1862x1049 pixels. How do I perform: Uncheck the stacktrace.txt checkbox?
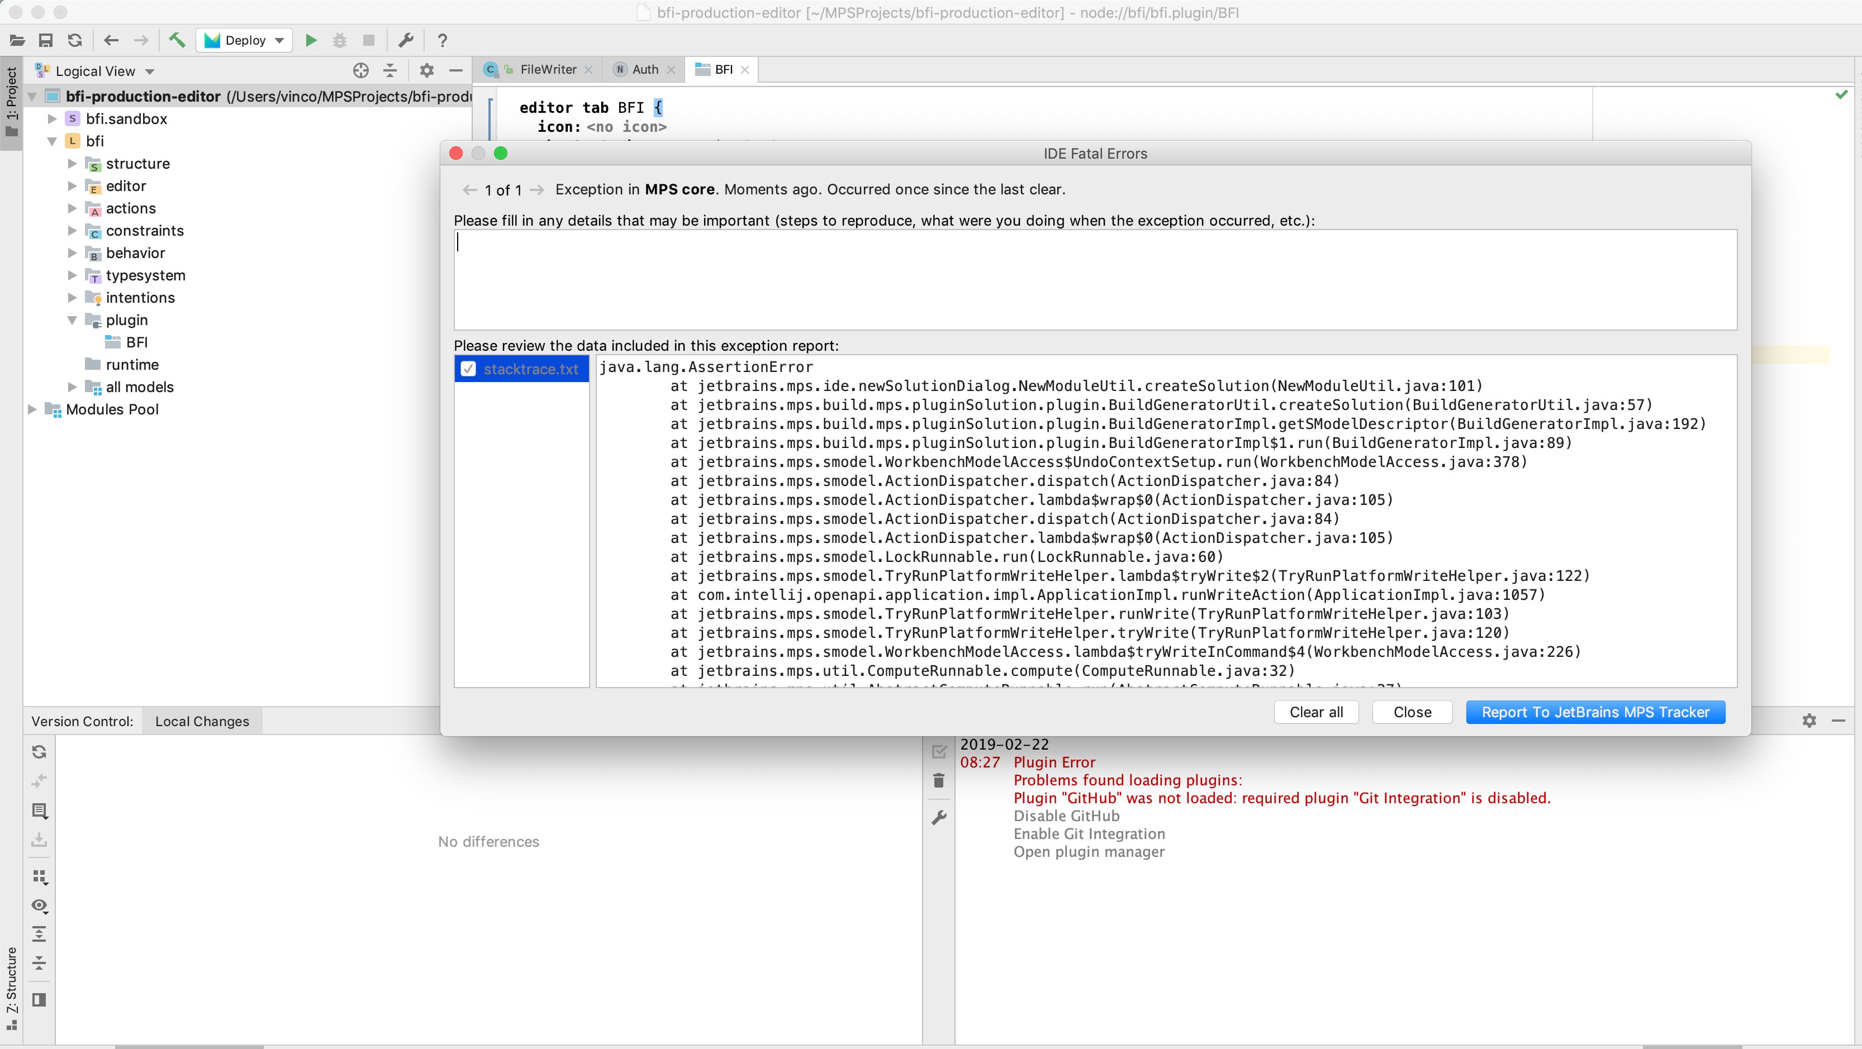click(468, 369)
